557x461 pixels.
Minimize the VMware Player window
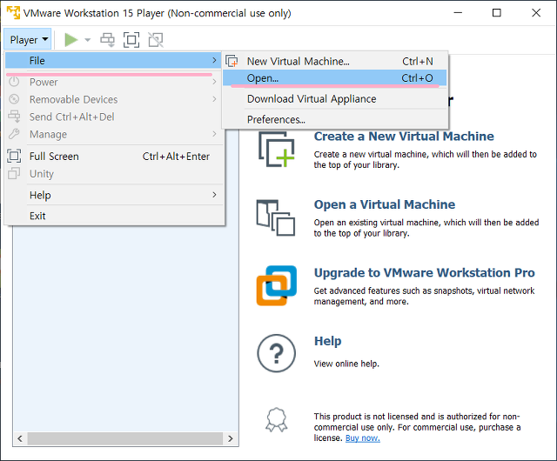pyautogui.click(x=458, y=13)
